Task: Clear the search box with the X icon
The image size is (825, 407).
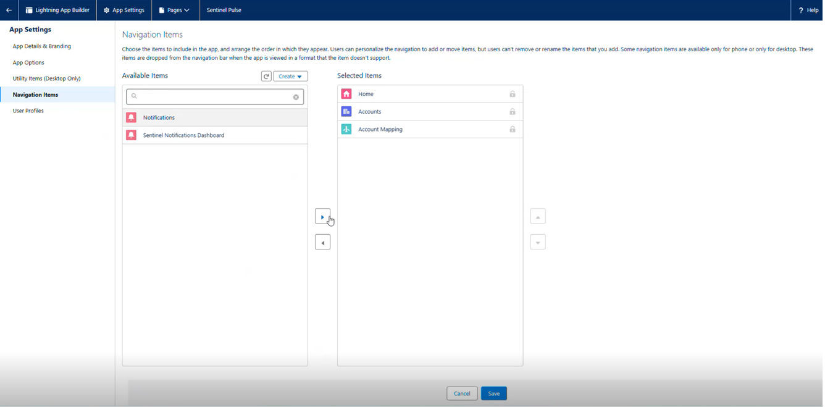Action: [x=296, y=97]
